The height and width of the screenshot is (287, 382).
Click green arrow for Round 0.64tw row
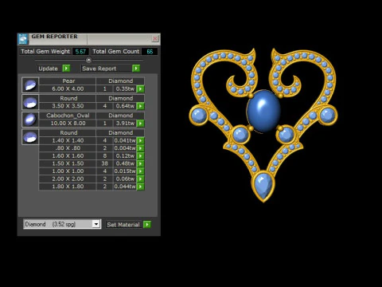(140, 106)
